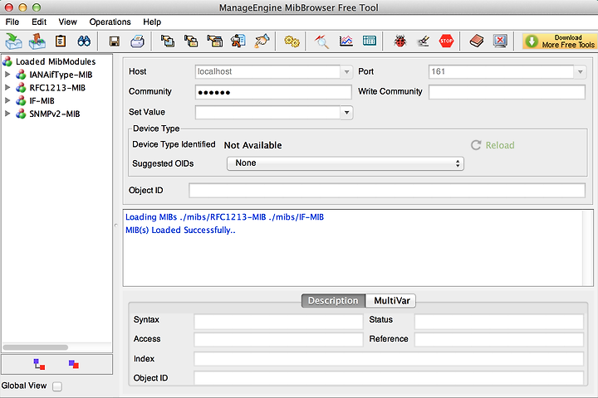Click the Port input field
598x398 pixels.
tap(501, 71)
